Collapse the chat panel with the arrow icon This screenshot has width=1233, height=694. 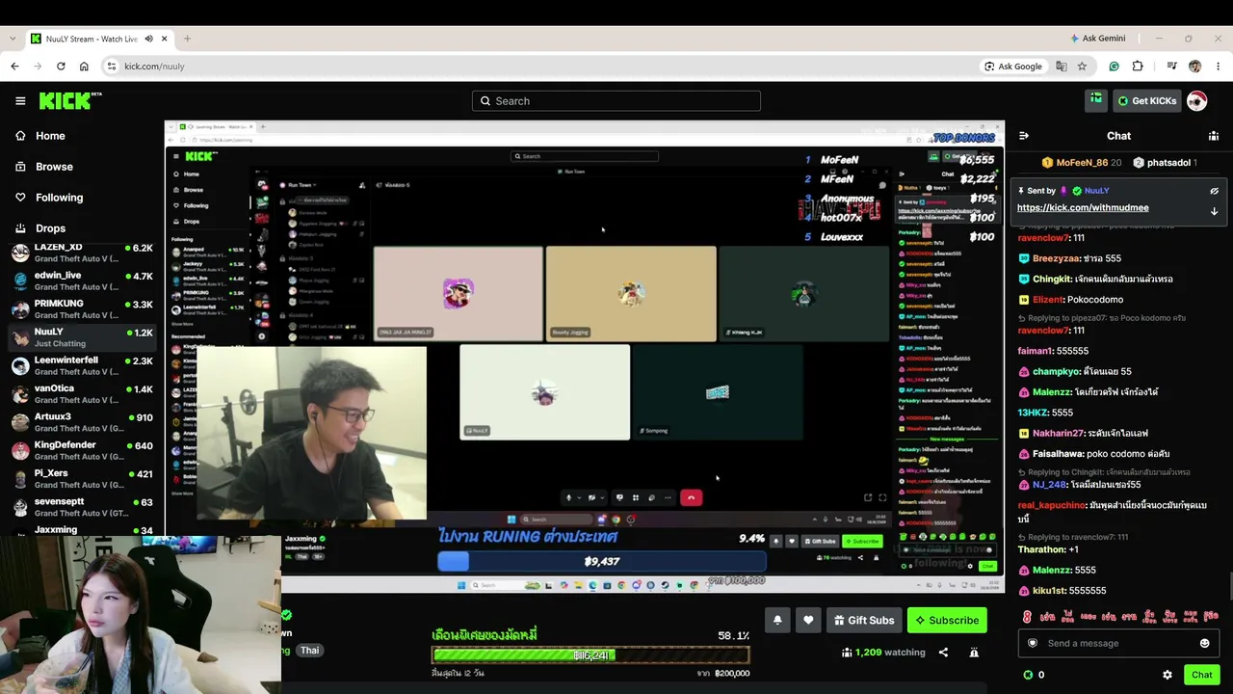pos(1024,136)
